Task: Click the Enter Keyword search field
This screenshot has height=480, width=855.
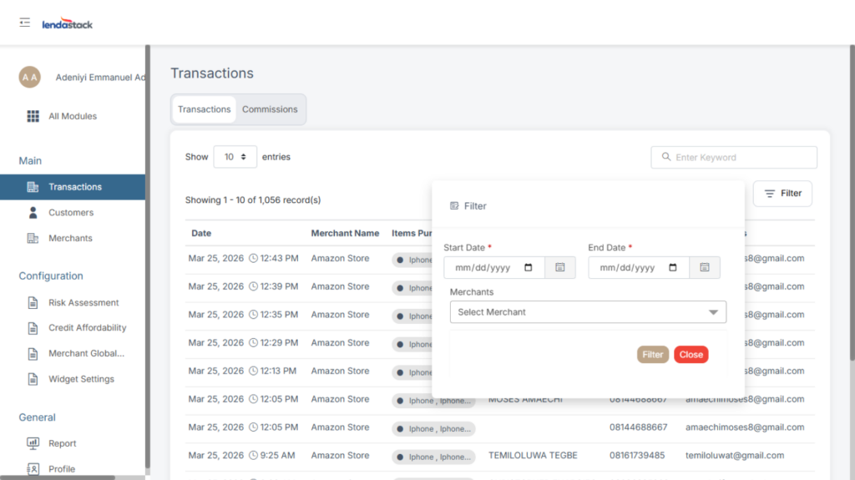Action: (x=734, y=157)
